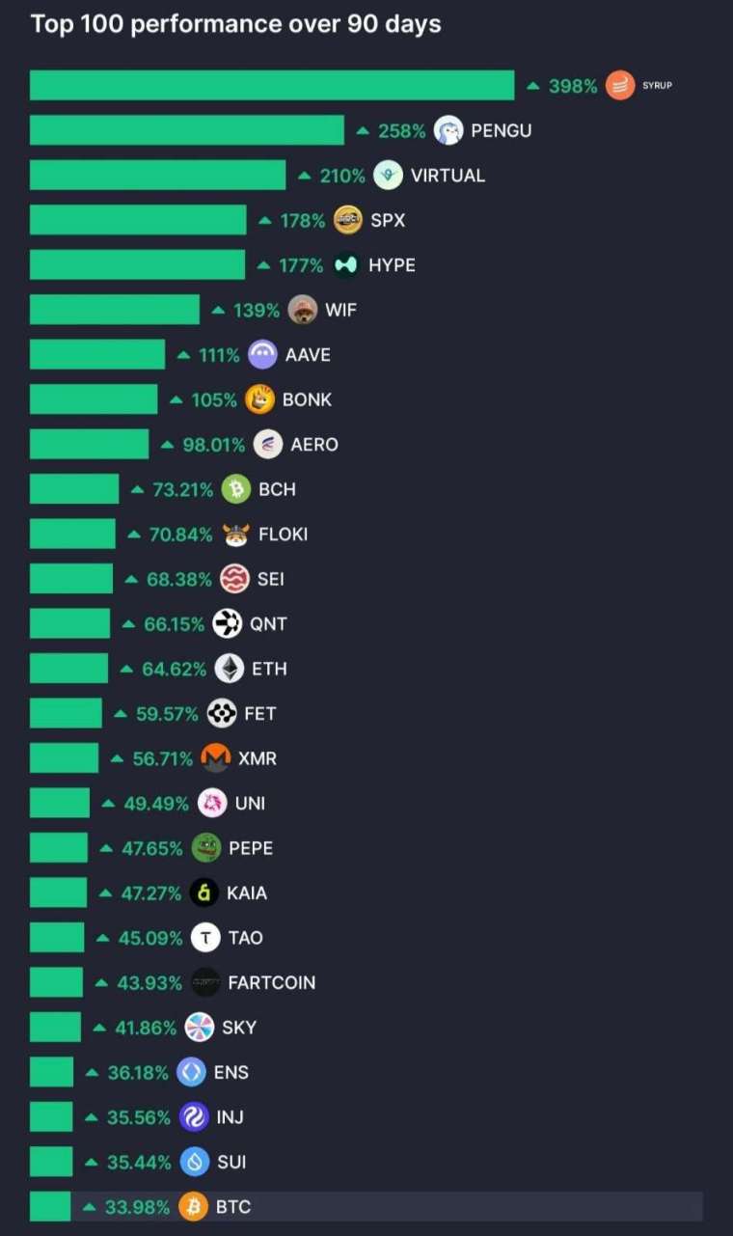Click the HYPE coin logo

[346, 265]
